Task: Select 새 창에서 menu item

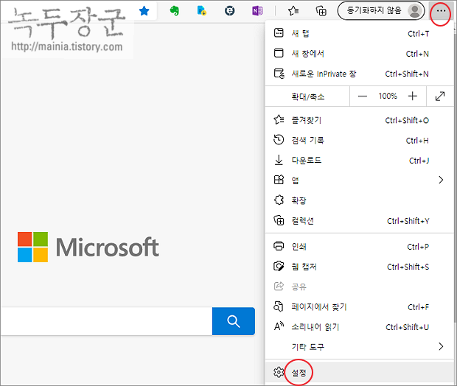Action: pos(359,54)
